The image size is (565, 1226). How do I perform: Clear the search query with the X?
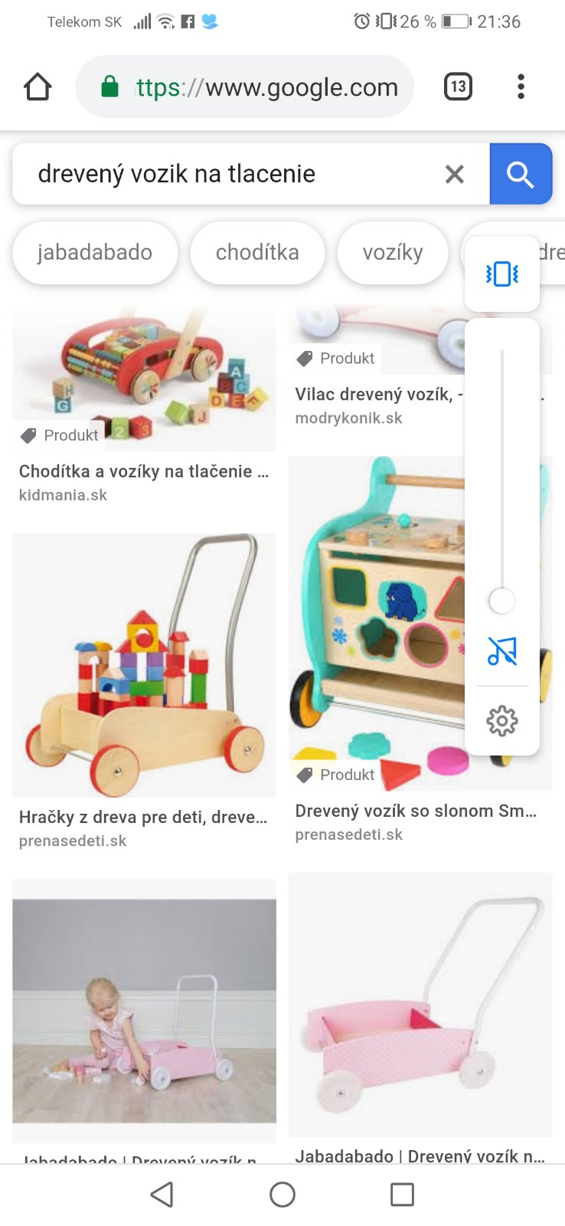pyautogui.click(x=455, y=174)
